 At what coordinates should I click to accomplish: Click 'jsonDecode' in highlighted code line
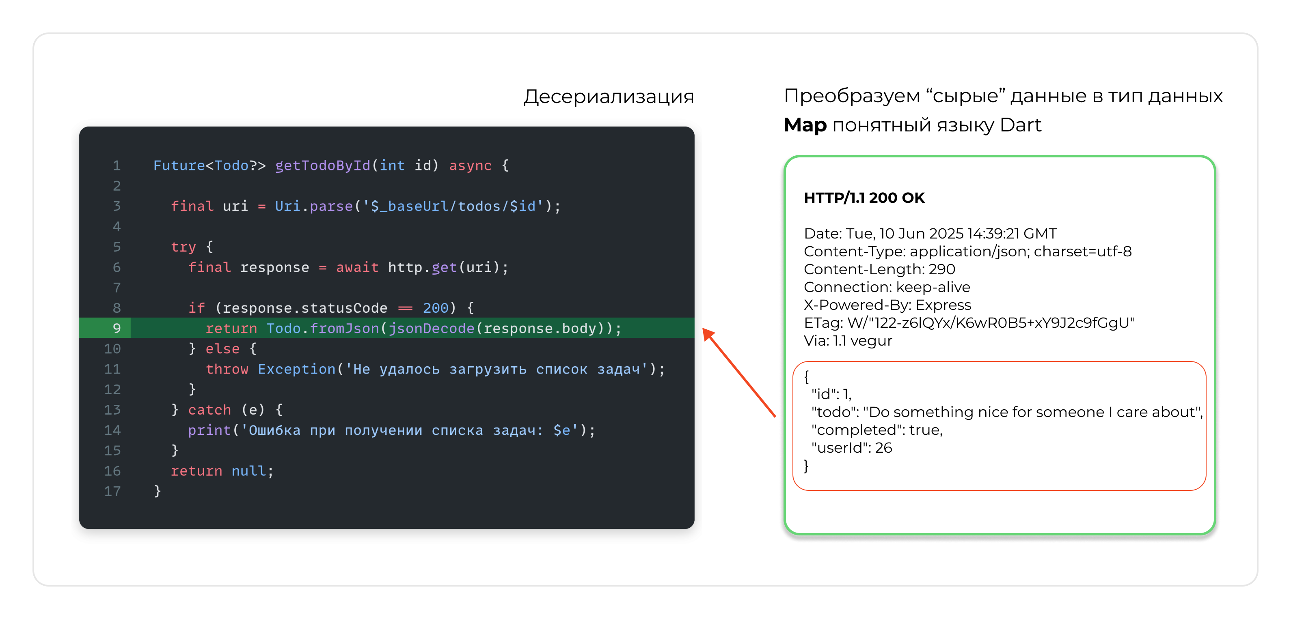pos(432,328)
